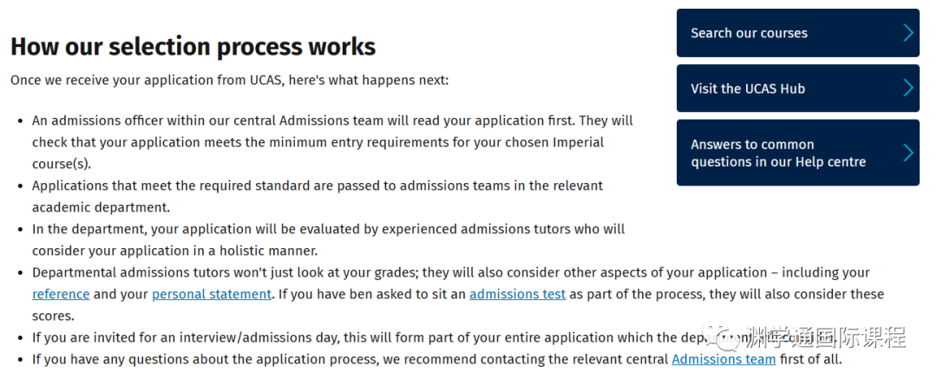Click the bullet about applications meeting required standard

[318, 197]
